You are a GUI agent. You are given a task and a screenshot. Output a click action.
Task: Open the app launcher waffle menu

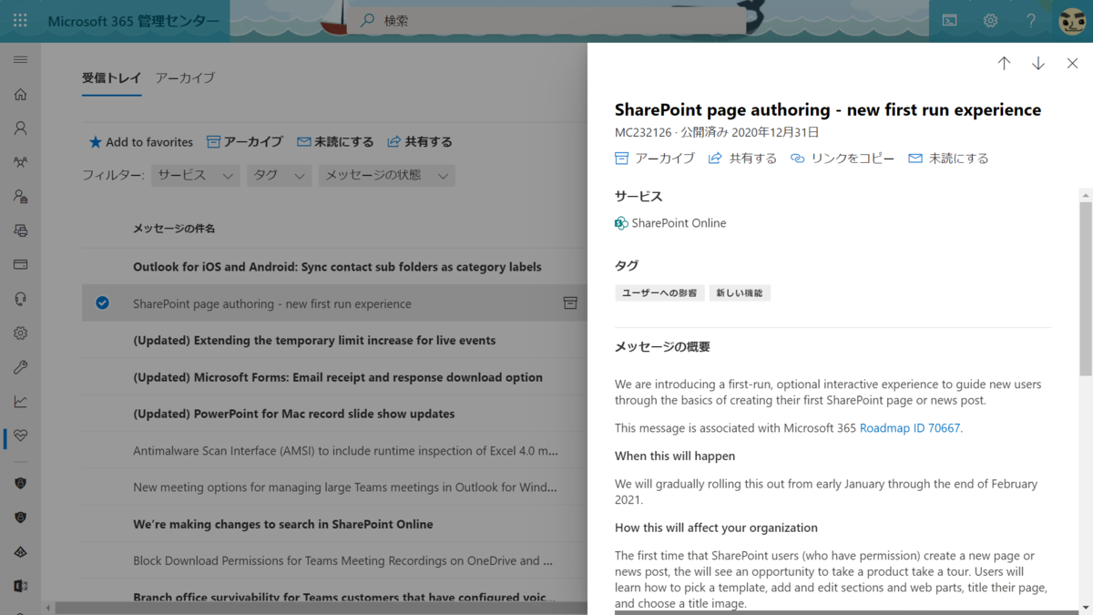click(x=20, y=20)
